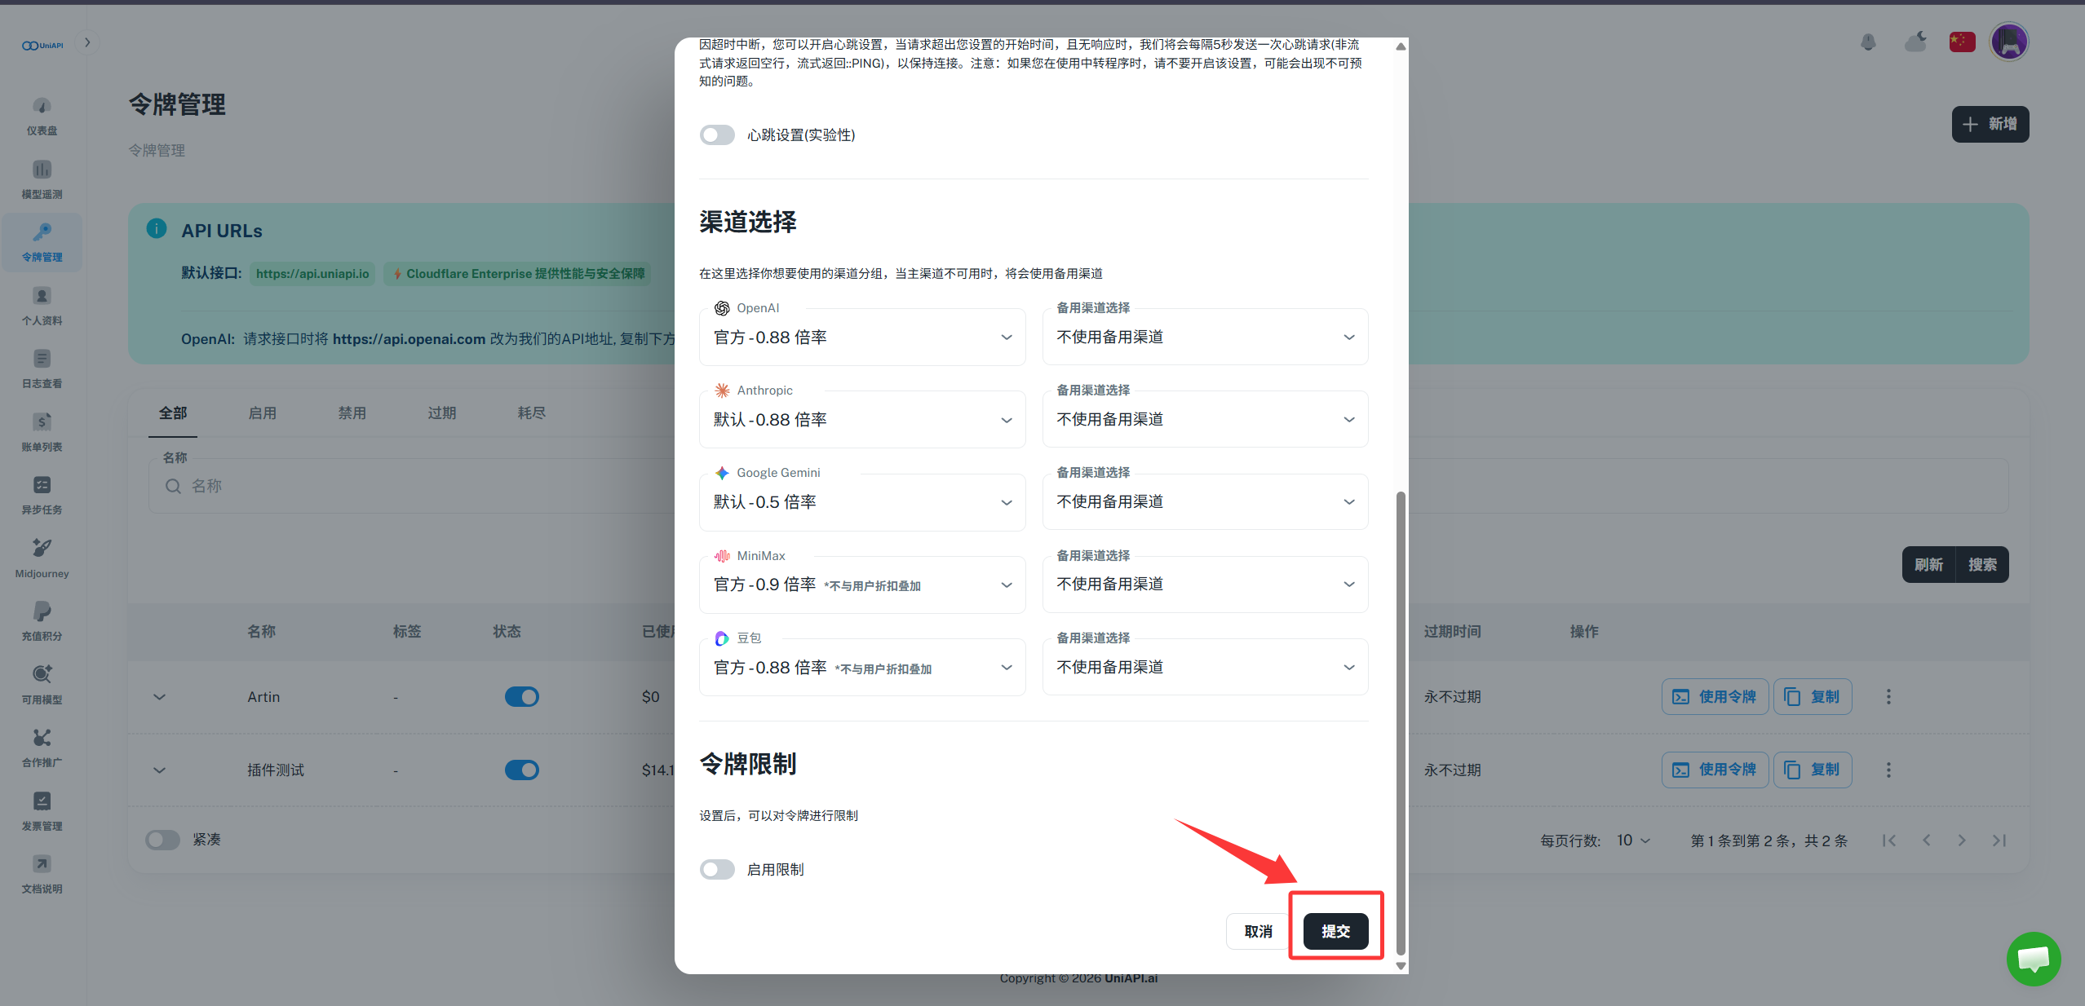Open 可用模型 sidebar icon

(42, 685)
